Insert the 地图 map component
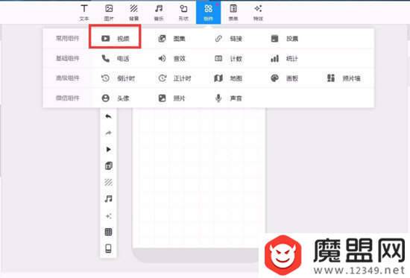Screen dimensions: 410x278 click(228, 78)
